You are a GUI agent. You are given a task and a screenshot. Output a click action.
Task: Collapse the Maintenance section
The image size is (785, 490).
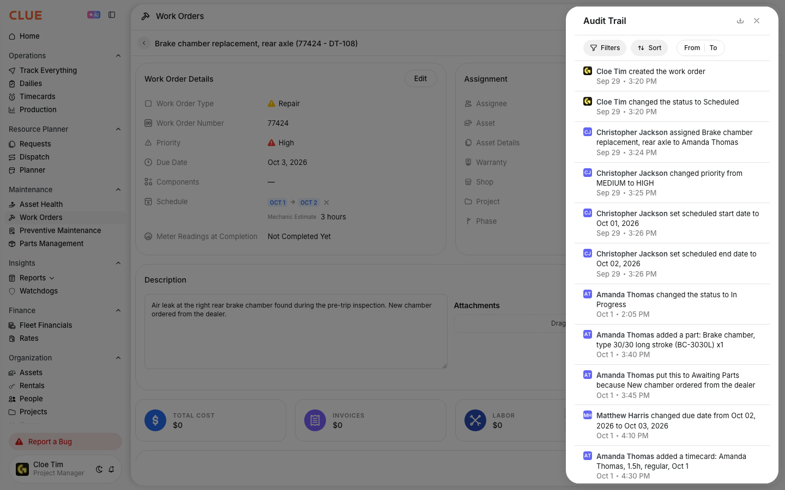pos(118,189)
